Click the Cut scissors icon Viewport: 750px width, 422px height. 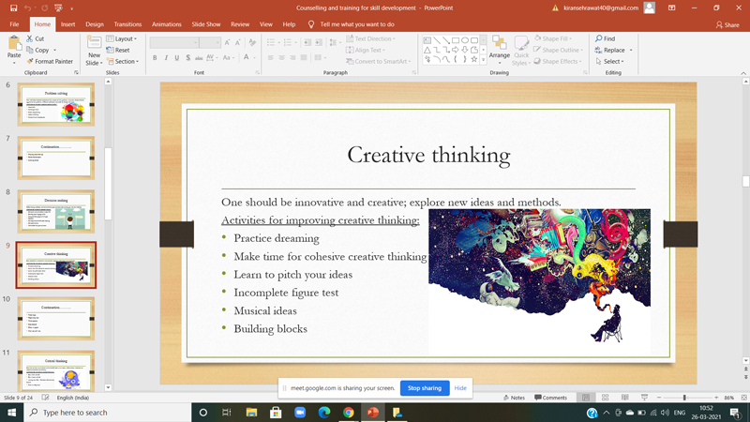pos(30,38)
